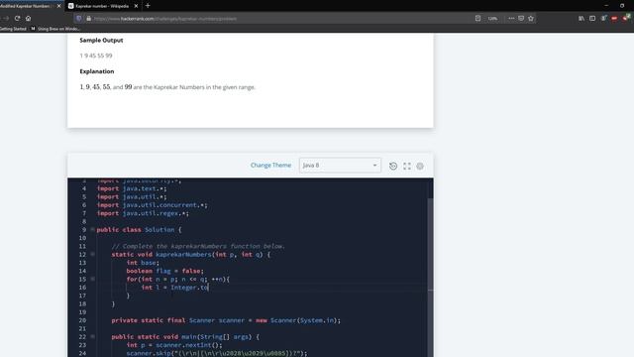Reload the page with the refresh icon

[17, 18]
